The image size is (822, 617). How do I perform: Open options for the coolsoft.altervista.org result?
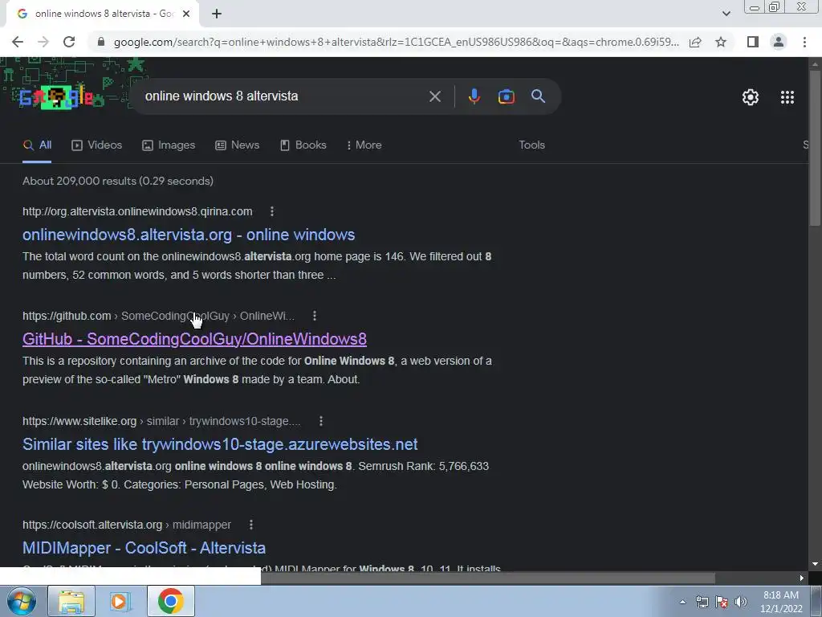point(251,525)
